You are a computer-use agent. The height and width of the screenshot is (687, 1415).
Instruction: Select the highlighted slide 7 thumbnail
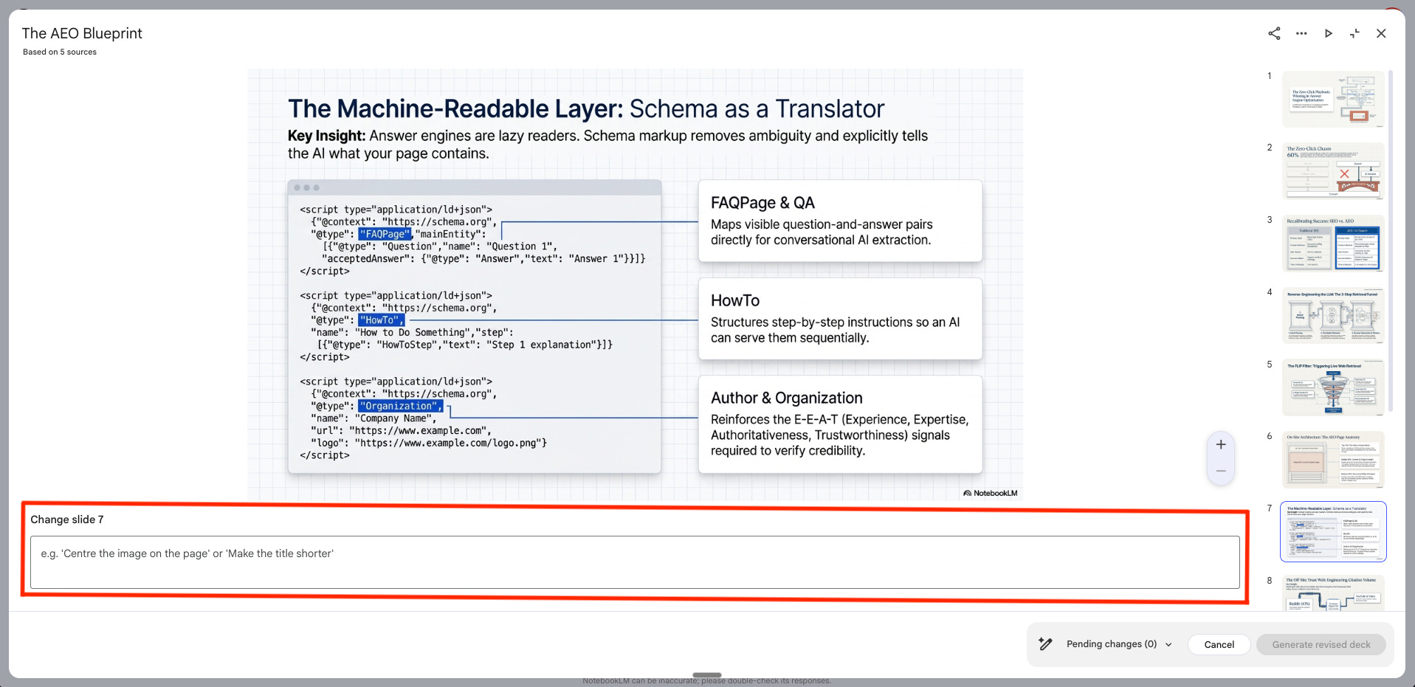[1333, 532]
